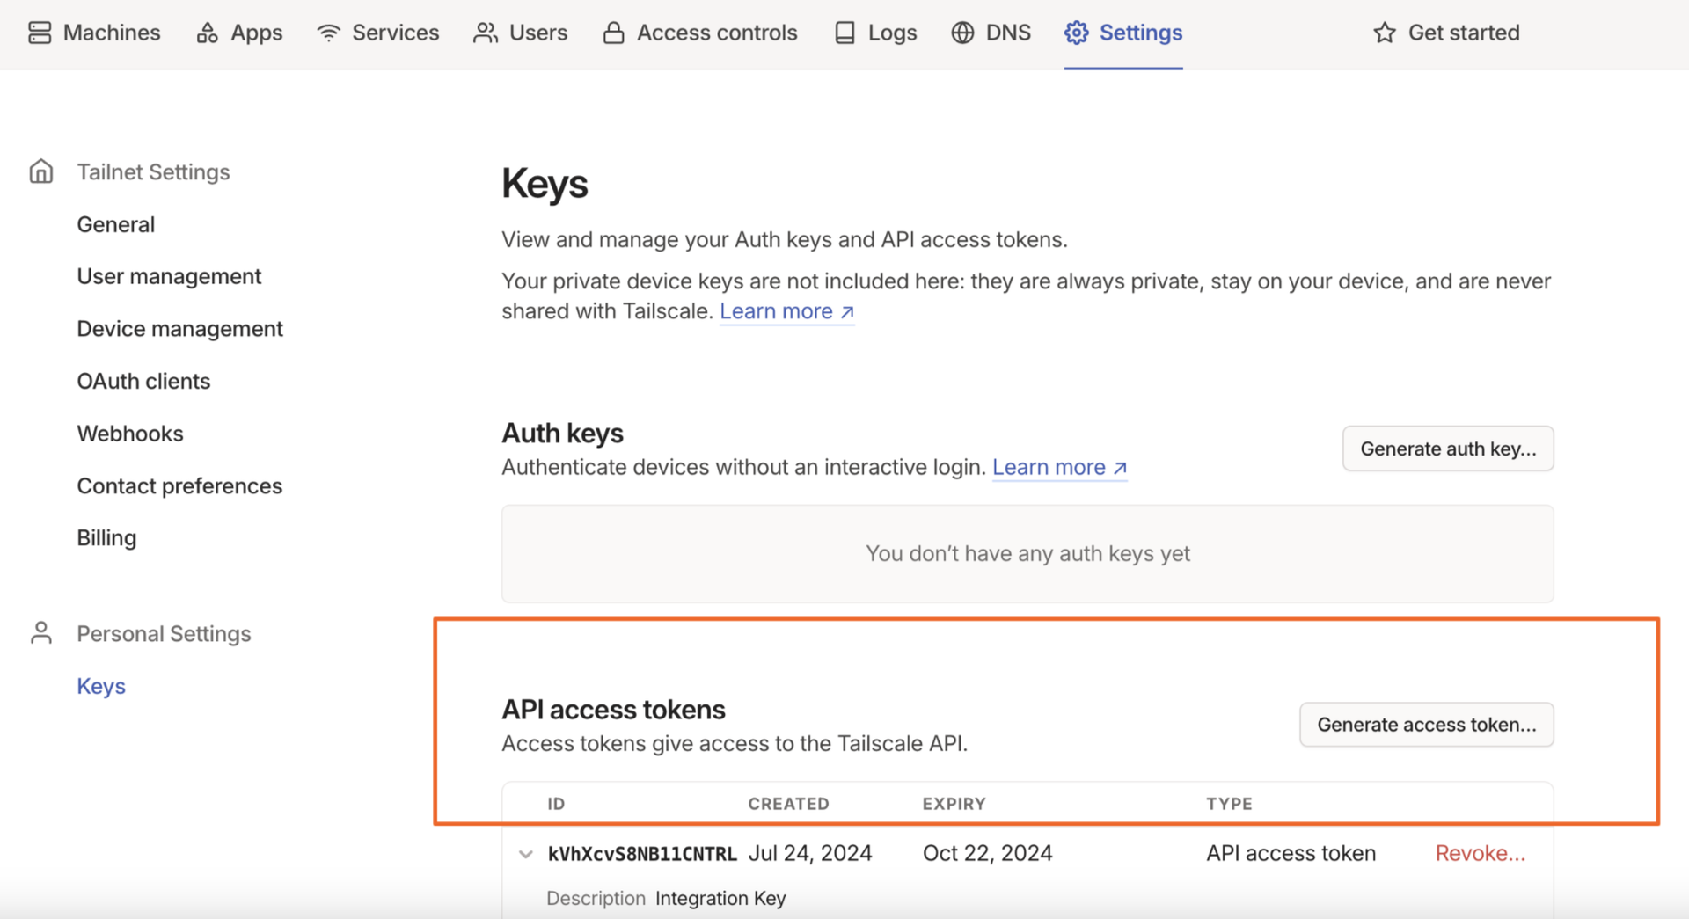Viewport: 1689px width, 919px height.
Task: Click Generate access token button
Action: (x=1427, y=725)
